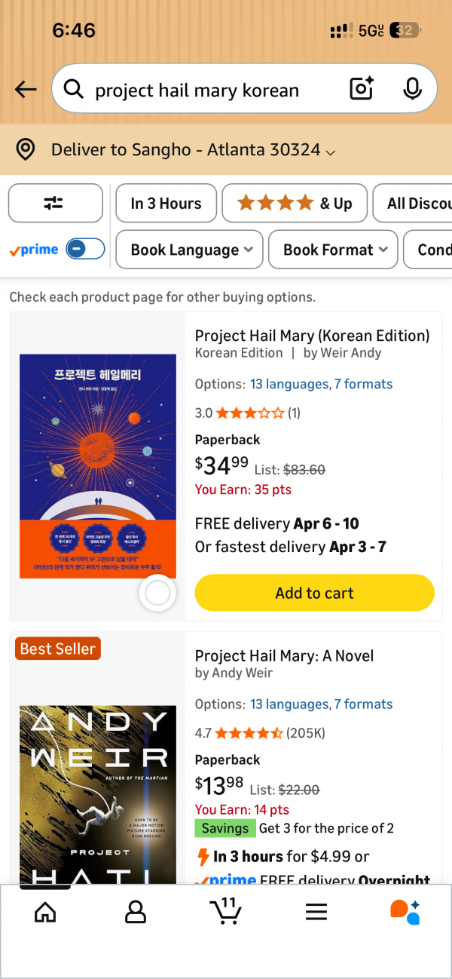The width and height of the screenshot is (452, 979).
Task: Apply the 4 stars & Up filter
Action: click(x=295, y=204)
